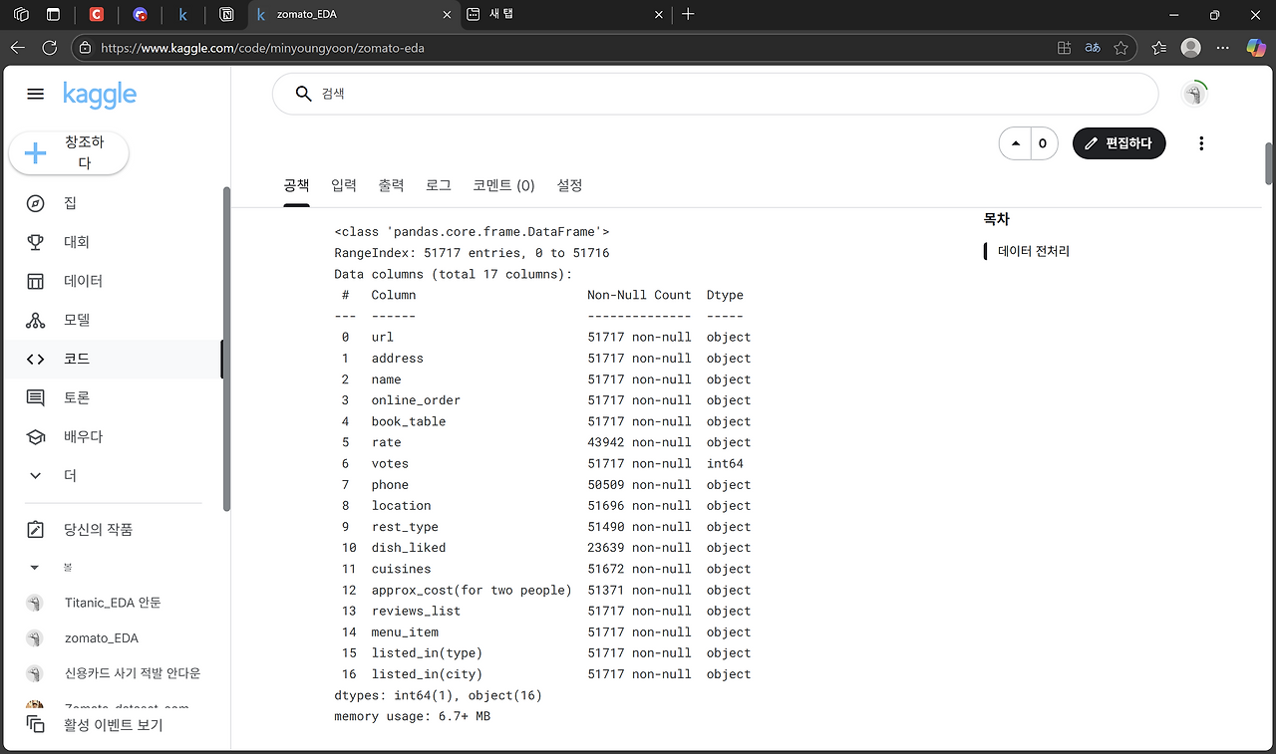Open Code (코드) brackets icon

point(35,359)
